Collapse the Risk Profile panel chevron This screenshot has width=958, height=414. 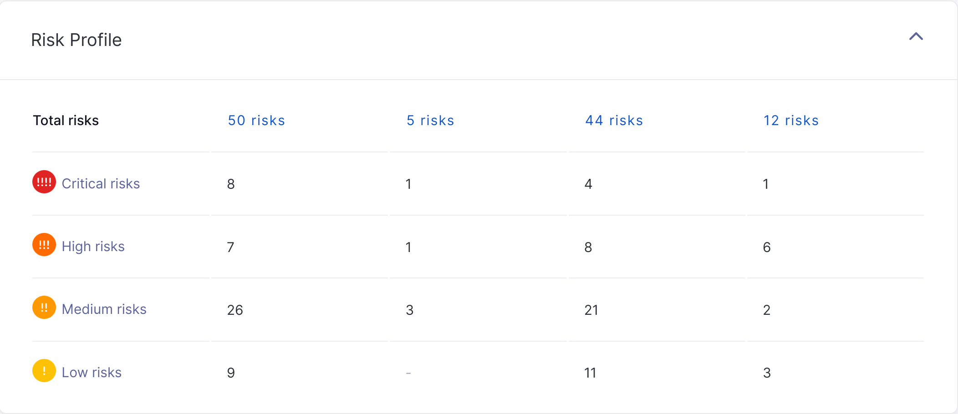click(916, 37)
